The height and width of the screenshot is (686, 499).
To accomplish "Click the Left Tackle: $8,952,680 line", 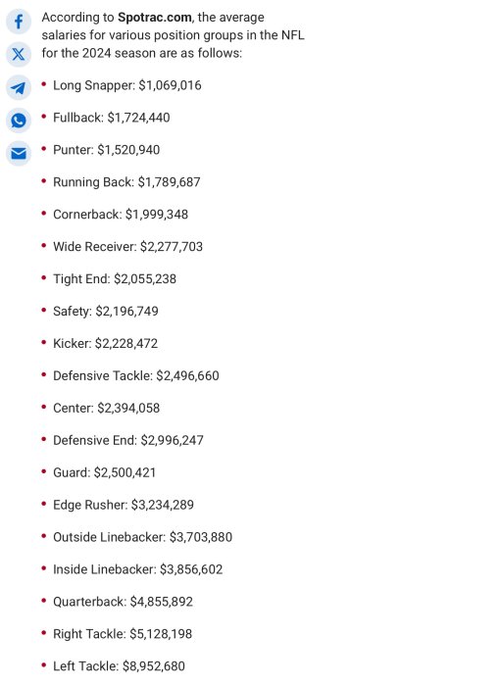I will [119, 666].
